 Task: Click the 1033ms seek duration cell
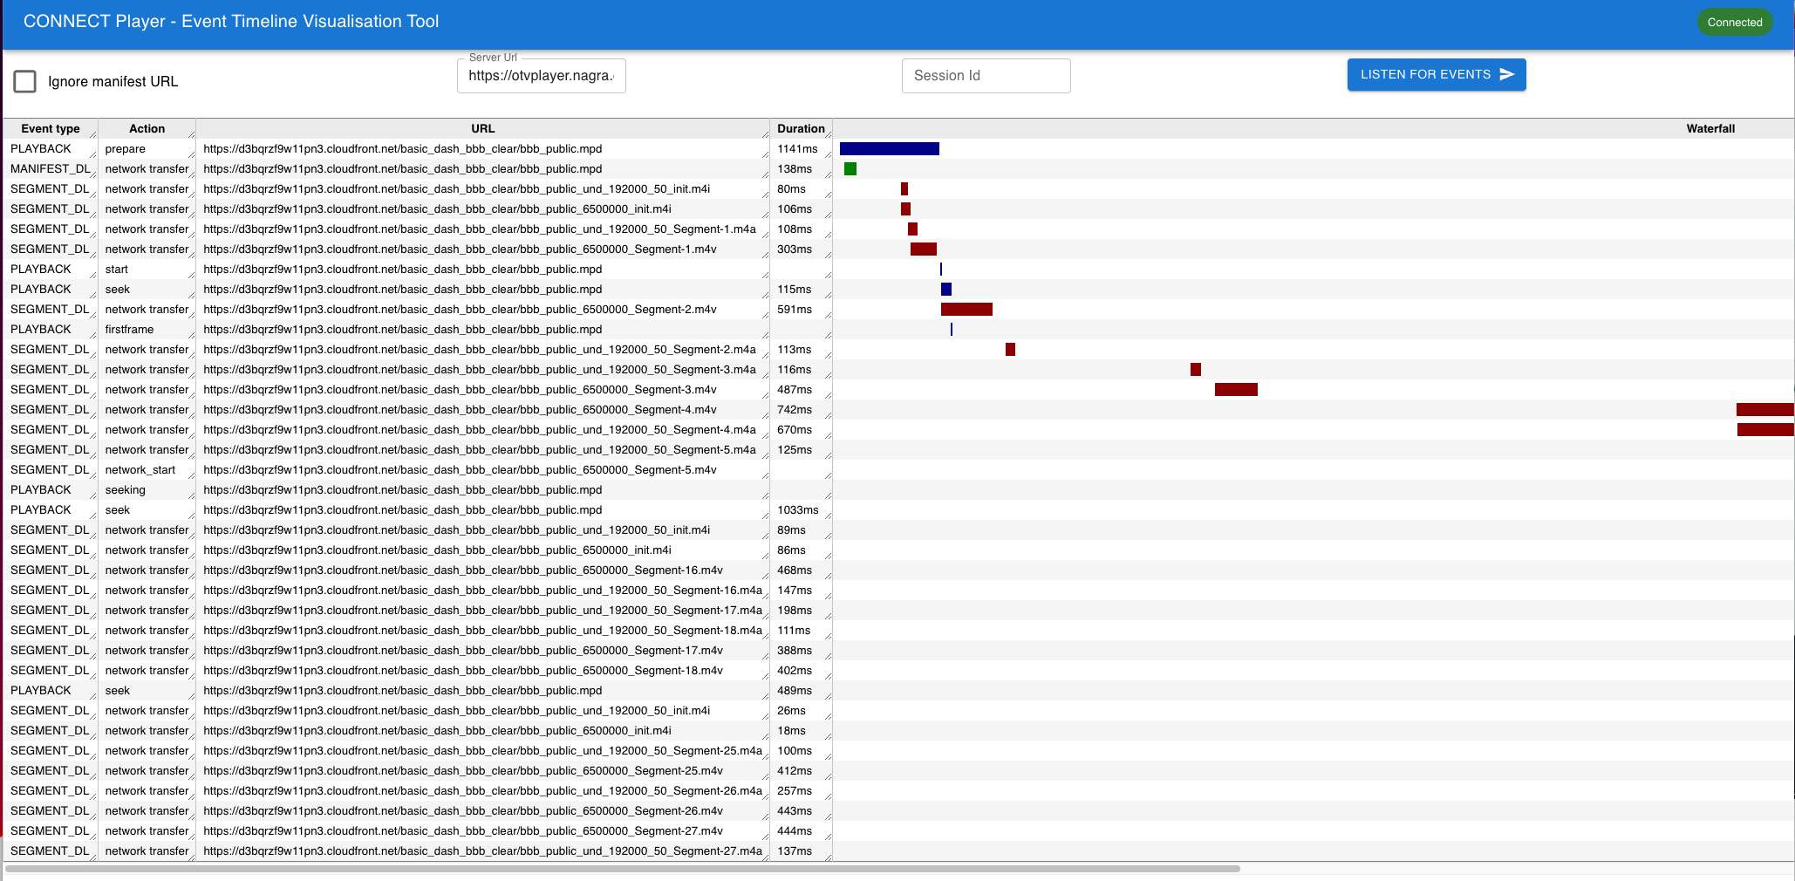pos(798,510)
